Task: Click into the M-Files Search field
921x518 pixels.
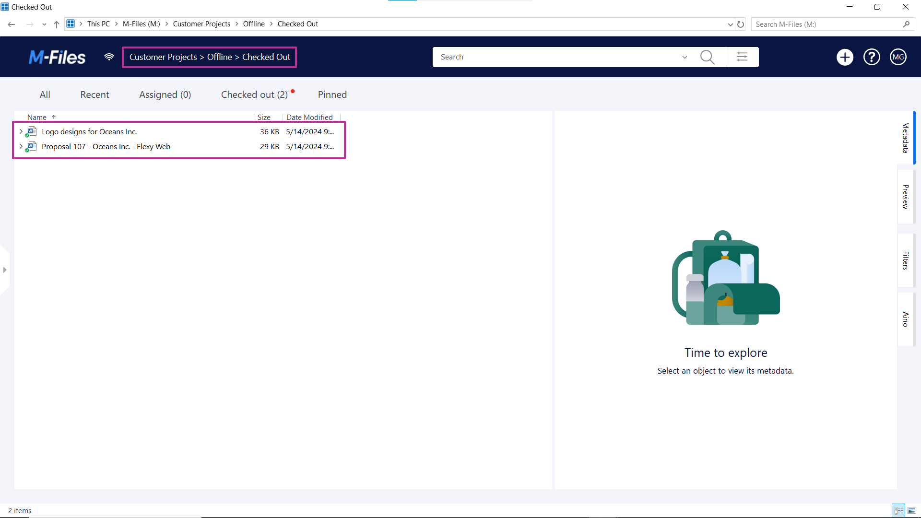Action: click(556, 57)
